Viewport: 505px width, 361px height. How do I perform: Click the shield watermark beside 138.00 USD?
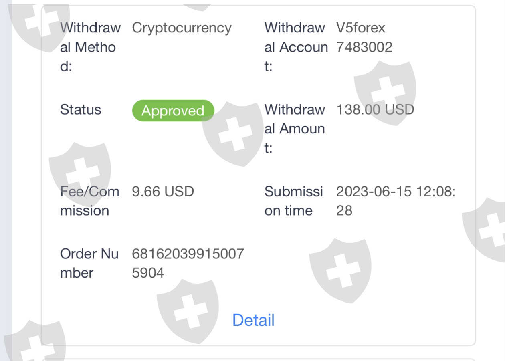[x=385, y=92]
